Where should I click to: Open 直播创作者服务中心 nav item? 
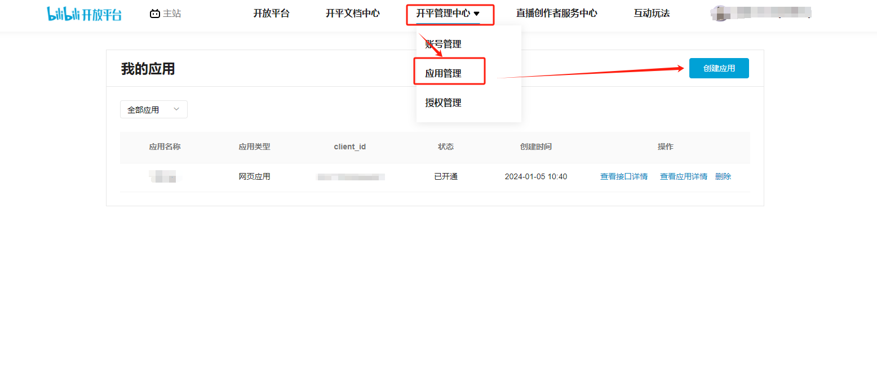click(x=557, y=14)
